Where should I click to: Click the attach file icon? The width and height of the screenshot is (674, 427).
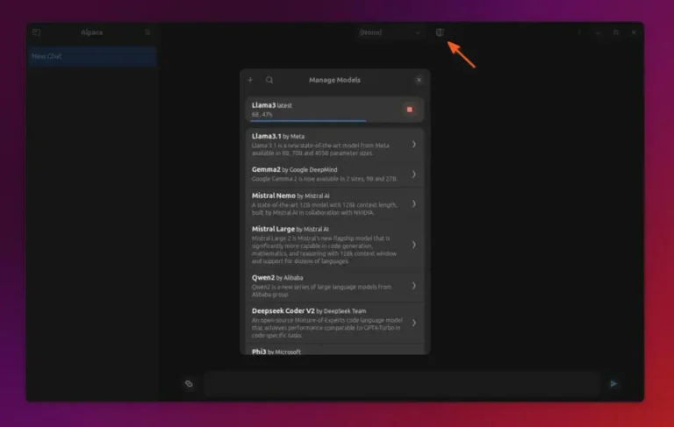pyautogui.click(x=189, y=383)
